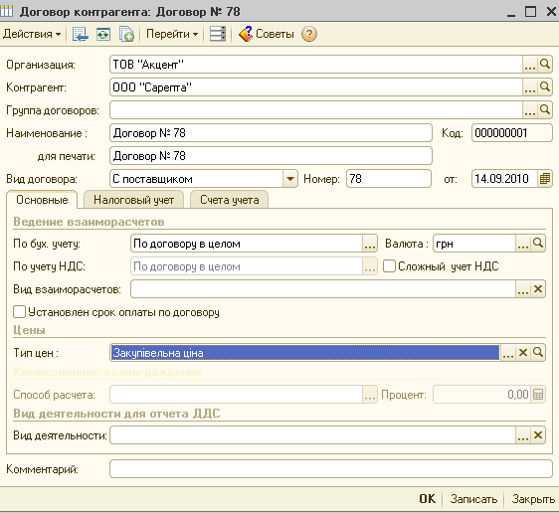Screen dimensions: 559x513
Task: Enable the Сложный учет НДС checkbox
Action: click(x=389, y=266)
